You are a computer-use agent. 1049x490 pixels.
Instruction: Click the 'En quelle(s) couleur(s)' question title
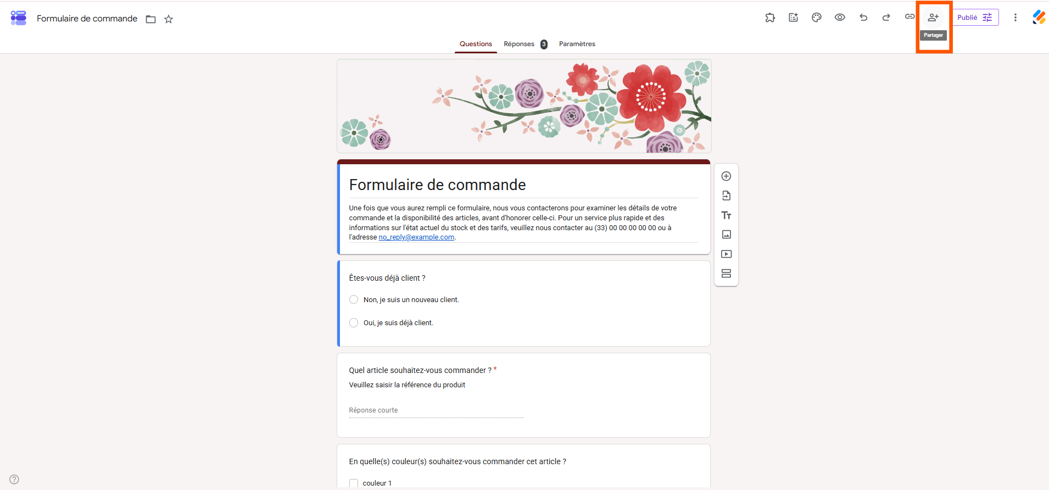(457, 461)
